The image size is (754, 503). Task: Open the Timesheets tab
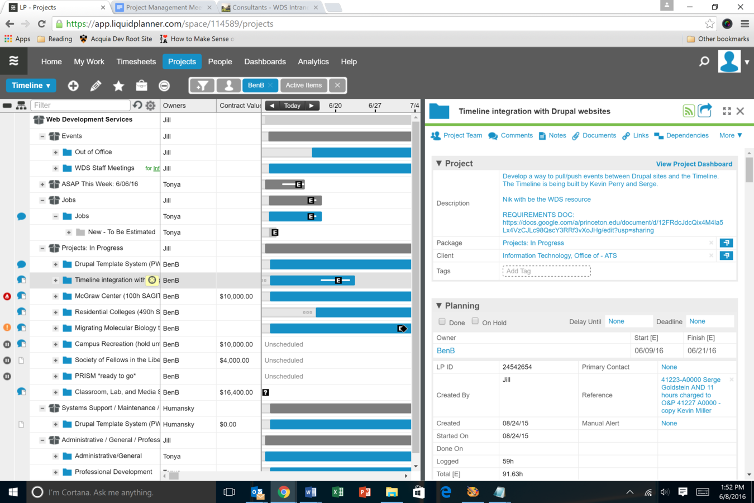[136, 61]
